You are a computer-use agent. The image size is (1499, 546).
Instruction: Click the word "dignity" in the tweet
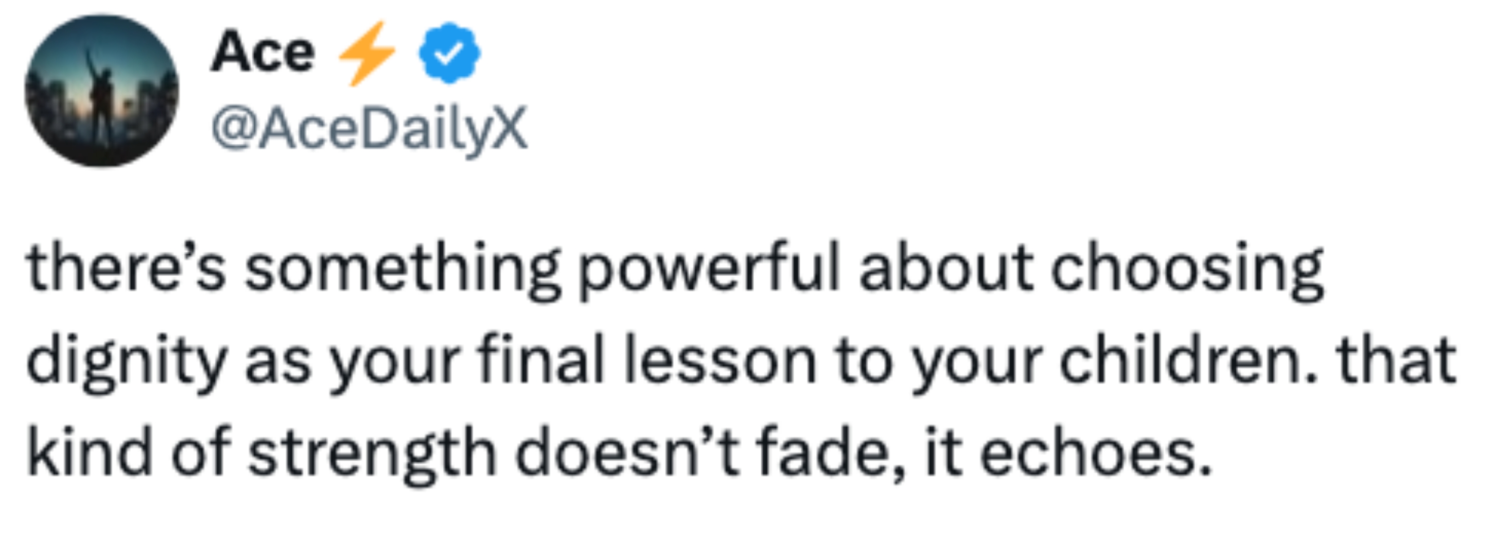coord(126,363)
